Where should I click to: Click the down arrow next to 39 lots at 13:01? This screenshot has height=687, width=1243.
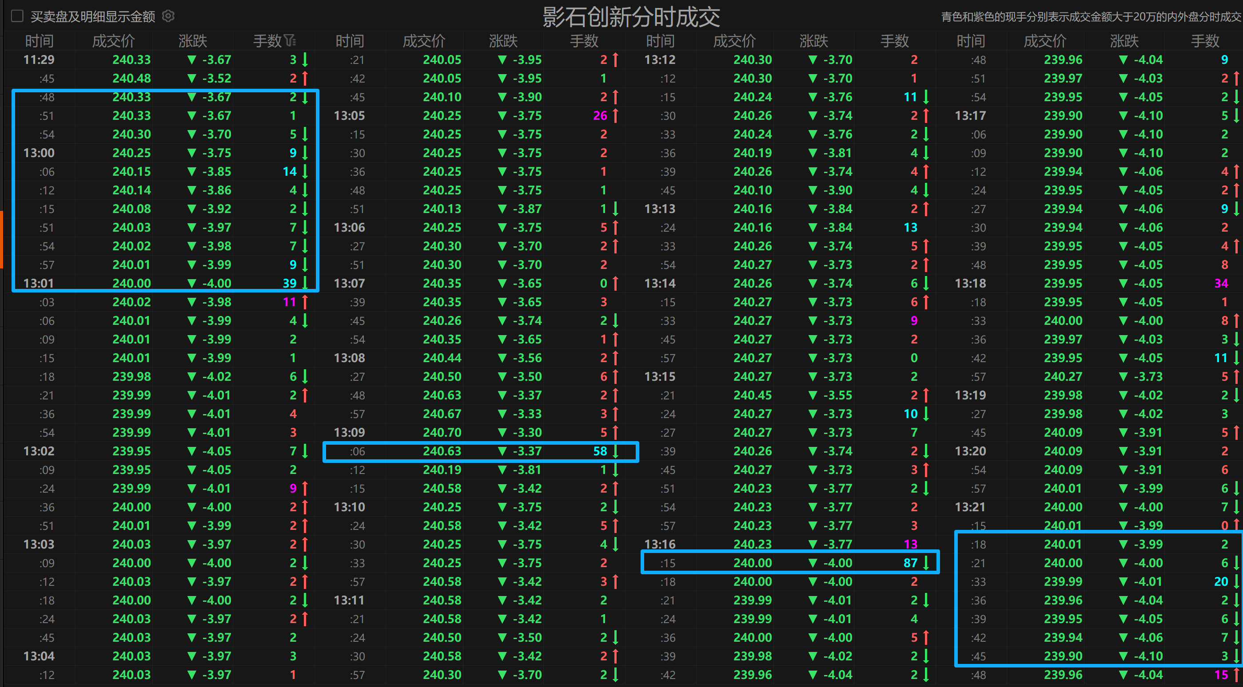[305, 283]
